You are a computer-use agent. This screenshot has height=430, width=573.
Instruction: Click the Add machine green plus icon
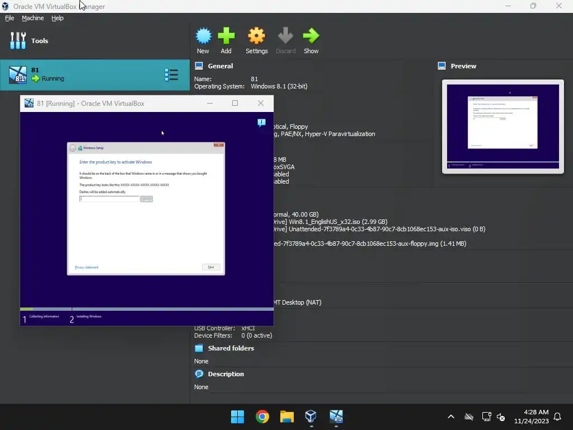226,36
